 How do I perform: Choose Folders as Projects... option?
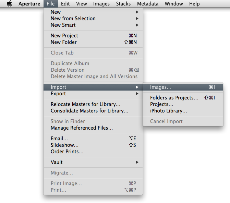click(x=174, y=98)
